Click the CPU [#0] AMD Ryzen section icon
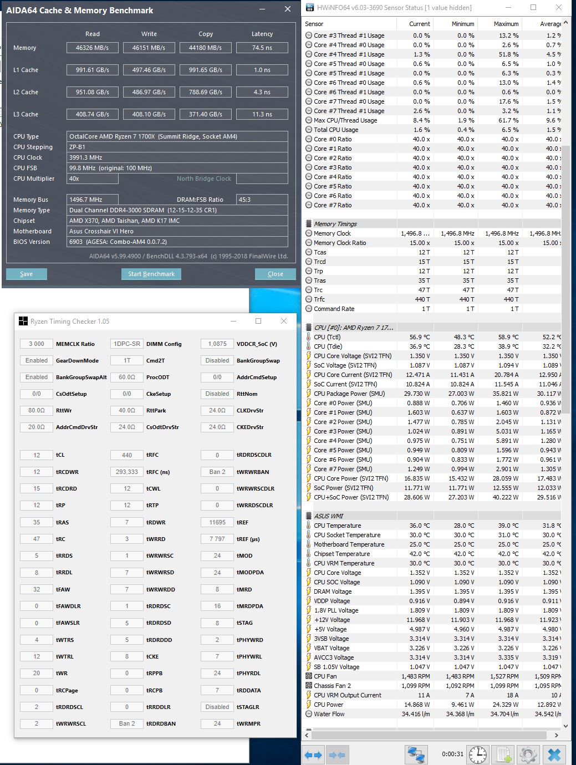The height and width of the screenshot is (765, 576). (309, 328)
